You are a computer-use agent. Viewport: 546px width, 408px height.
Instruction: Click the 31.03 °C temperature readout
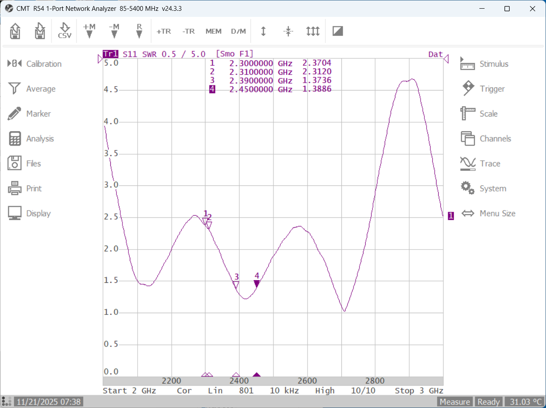click(524, 402)
